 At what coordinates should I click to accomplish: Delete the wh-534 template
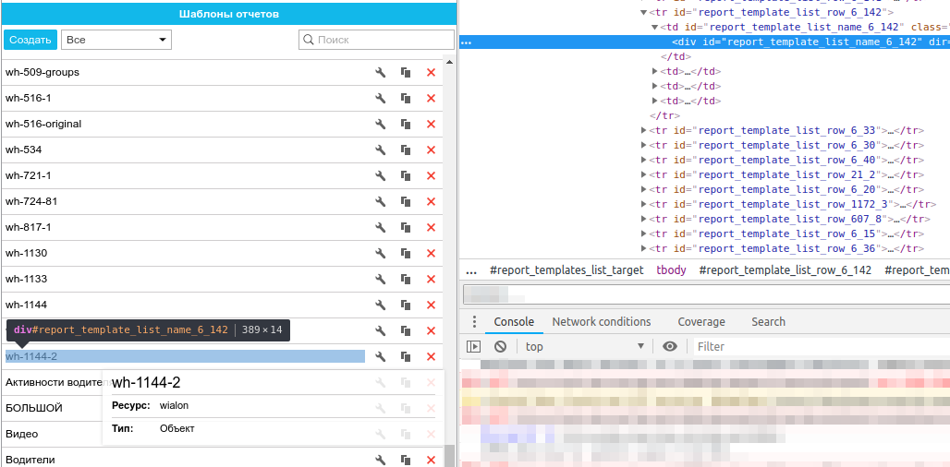431,150
